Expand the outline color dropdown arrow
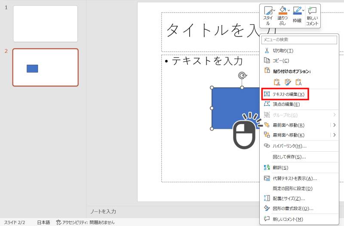This screenshot has width=344, height=226. (x=303, y=10)
